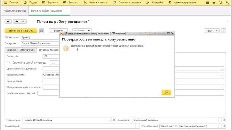Switch to the Оплата труда tab
Viewport: 232px width, 130px height.
click(27, 50)
